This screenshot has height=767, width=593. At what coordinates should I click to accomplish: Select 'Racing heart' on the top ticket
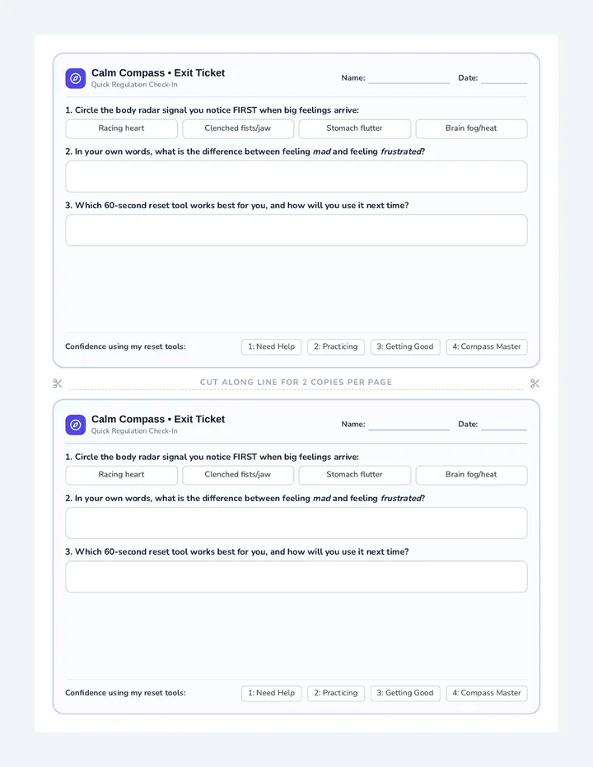pos(121,128)
